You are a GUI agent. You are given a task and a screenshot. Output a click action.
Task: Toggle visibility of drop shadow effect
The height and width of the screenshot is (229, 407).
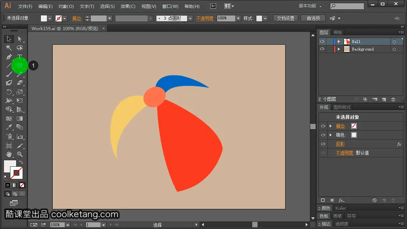point(323,144)
